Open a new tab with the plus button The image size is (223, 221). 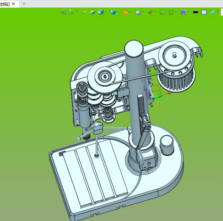(24, 4)
